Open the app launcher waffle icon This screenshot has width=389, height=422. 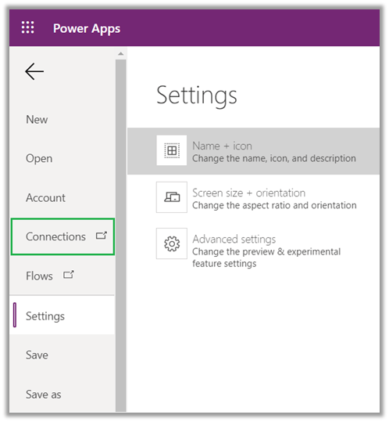27,27
